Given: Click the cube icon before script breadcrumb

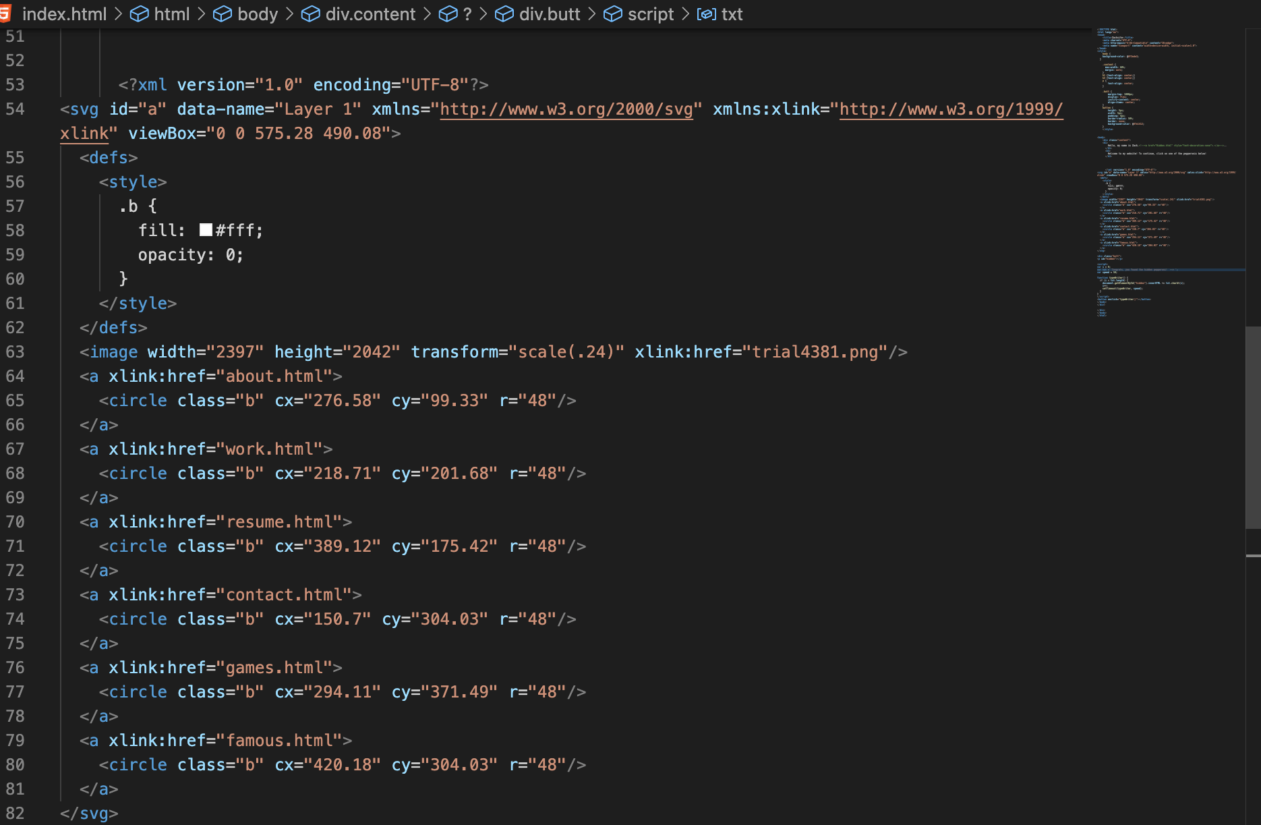Looking at the screenshot, I should pyautogui.click(x=612, y=14).
